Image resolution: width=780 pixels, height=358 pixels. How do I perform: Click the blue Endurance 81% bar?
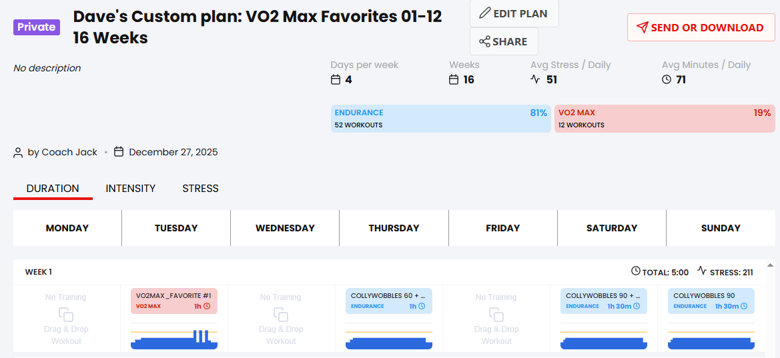tap(441, 119)
